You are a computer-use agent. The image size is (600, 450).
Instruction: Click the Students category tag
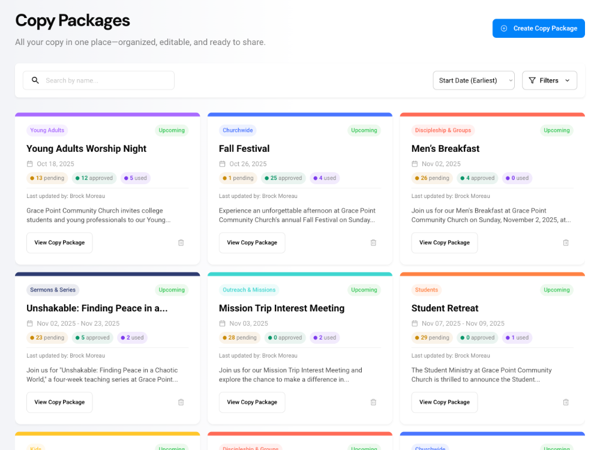pyautogui.click(x=426, y=290)
